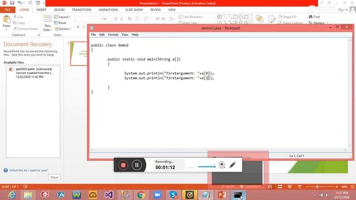The image size is (356, 200).
Task: Click the Save icon in PowerPoint quick access toolbar
Action: click(12, 3)
